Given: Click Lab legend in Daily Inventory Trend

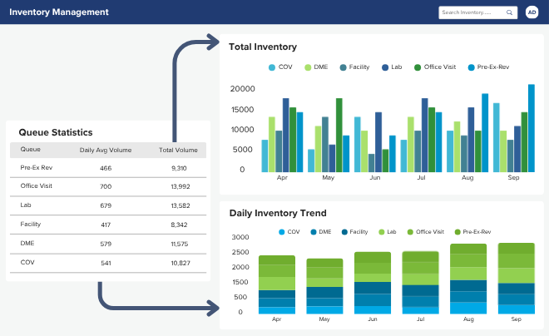Looking at the screenshot, I should [x=388, y=232].
